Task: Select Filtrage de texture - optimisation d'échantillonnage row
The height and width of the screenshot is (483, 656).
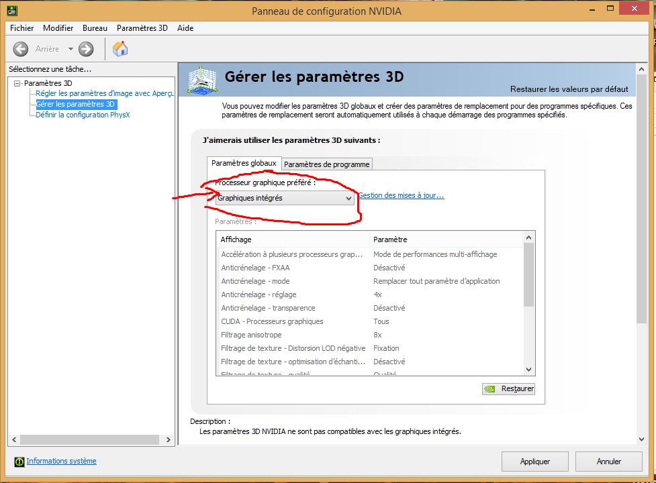Action: [x=370, y=362]
